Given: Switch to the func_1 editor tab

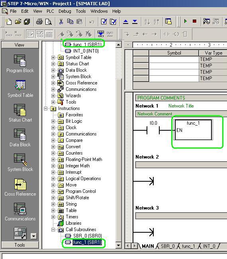Looking at the screenshot, I should pos(188,246).
